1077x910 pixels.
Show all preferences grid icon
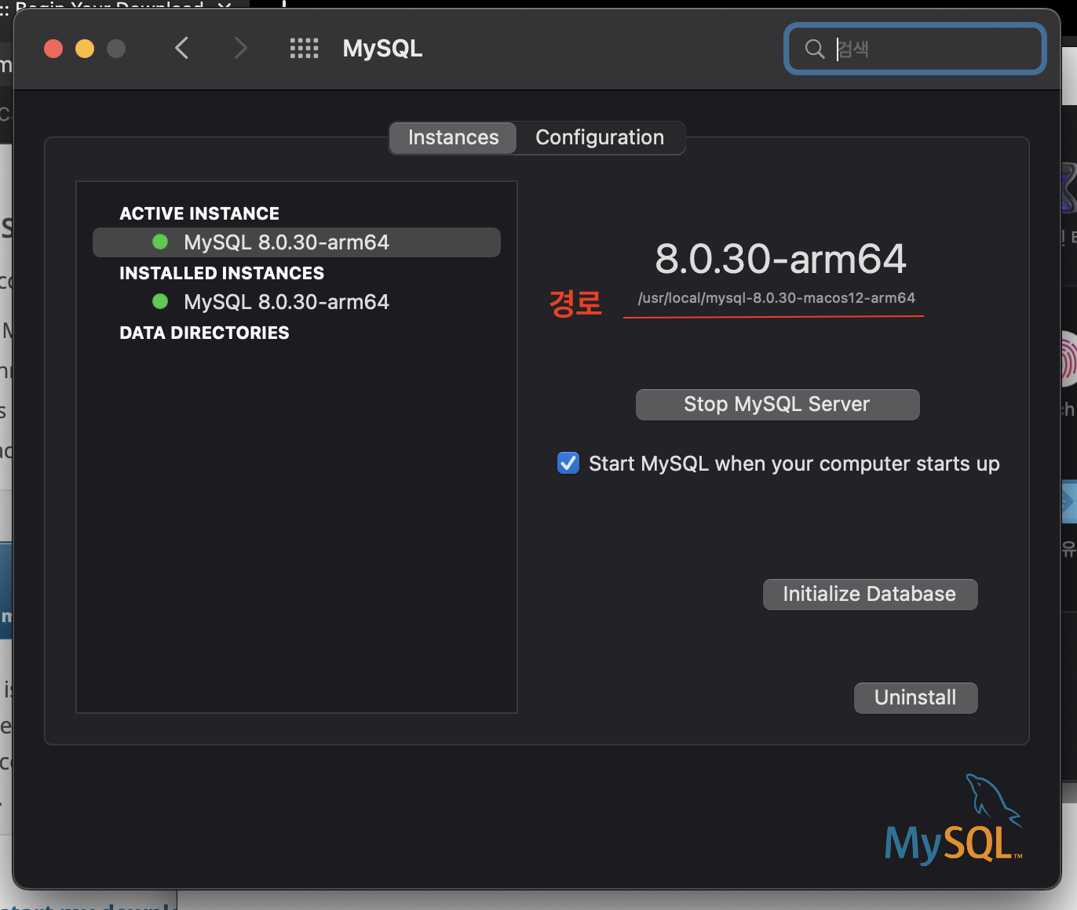click(x=304, y=49)
